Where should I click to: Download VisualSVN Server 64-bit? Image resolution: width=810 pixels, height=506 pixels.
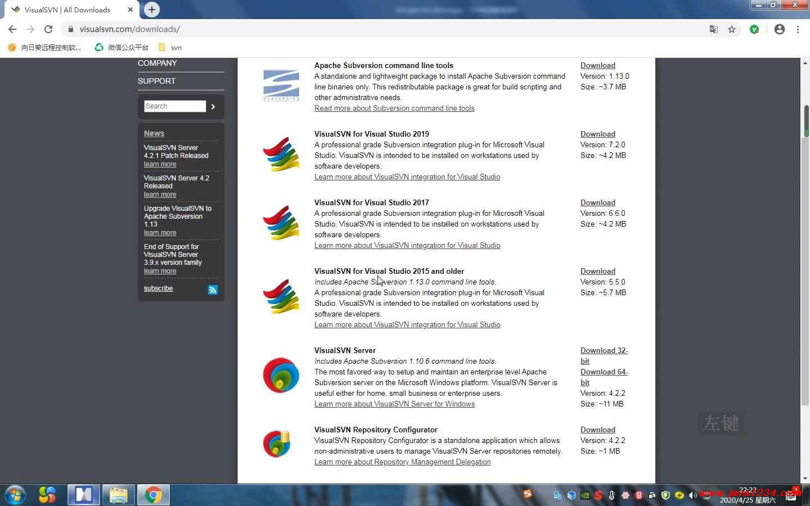(604, 377)
